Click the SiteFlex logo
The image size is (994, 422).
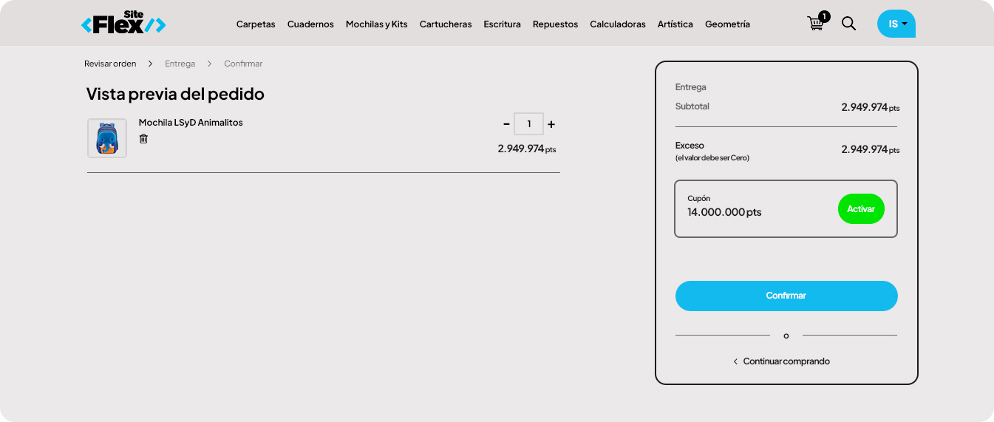[x=123, y=23]
